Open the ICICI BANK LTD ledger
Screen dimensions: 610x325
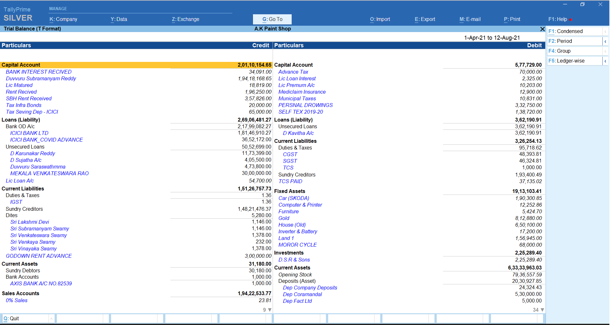coord(29,133)
